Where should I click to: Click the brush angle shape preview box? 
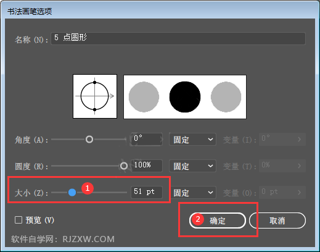click(95, 96)
